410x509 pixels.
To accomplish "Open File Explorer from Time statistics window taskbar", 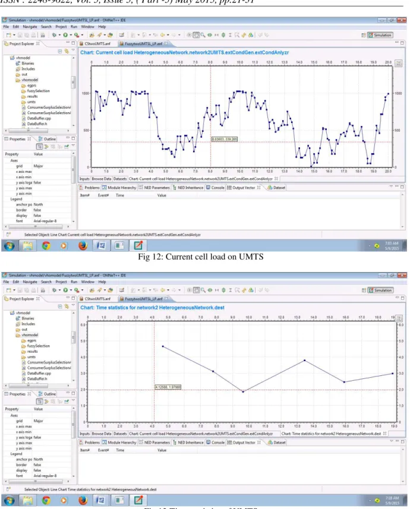I will tap(27, 500).
